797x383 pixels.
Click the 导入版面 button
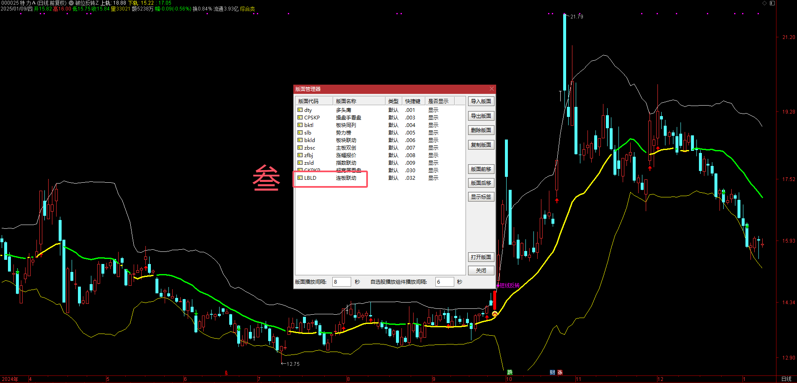click(x=481, y=101)
